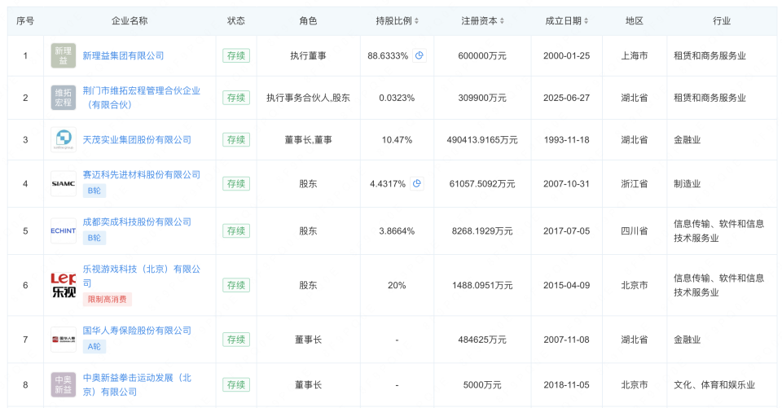Select the 浙江省 region cell
The width and height of the screenshot is (782, 408).
[x=635, y=183]
